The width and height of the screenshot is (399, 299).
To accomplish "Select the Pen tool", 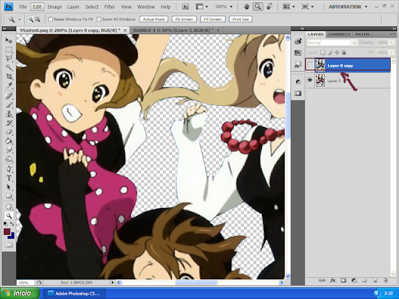I will (9, 169).
